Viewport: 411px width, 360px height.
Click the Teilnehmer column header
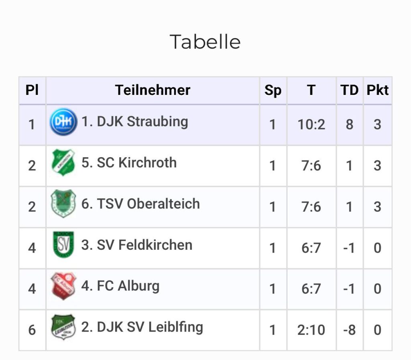click(x=153, y=90)
